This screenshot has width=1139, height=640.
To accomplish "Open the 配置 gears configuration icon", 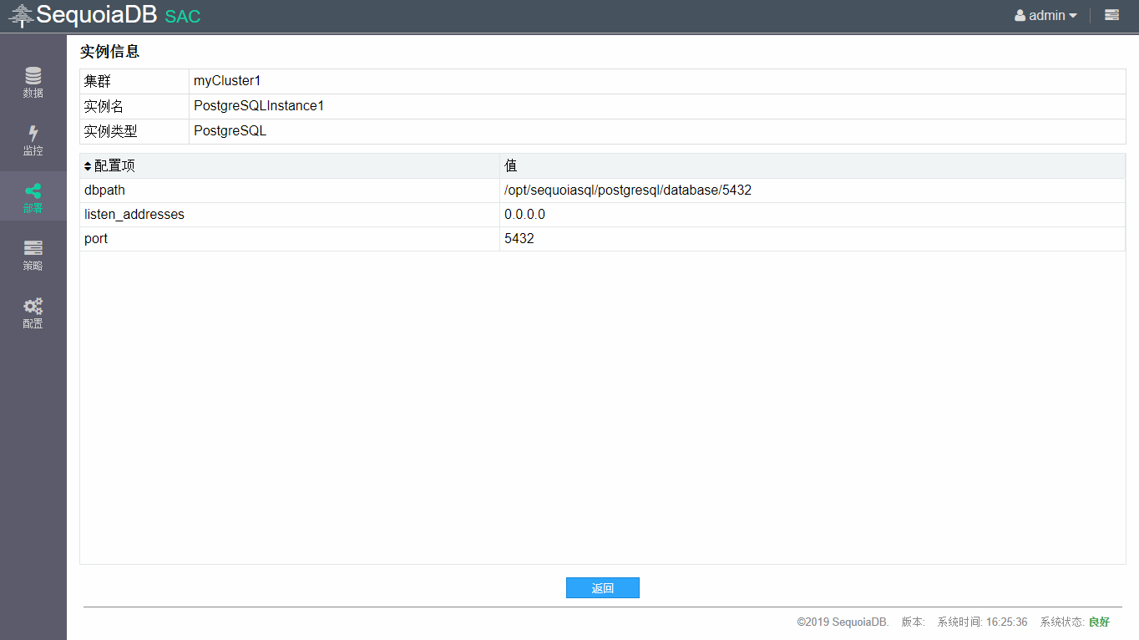I will coord(33,313).
